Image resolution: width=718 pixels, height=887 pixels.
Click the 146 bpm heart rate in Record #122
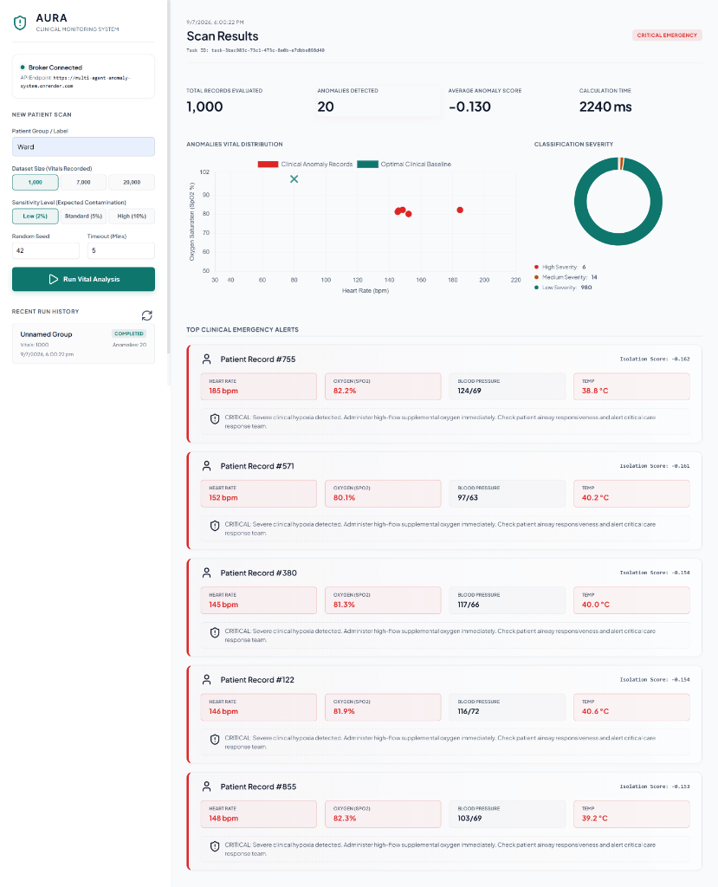point(223,712)
